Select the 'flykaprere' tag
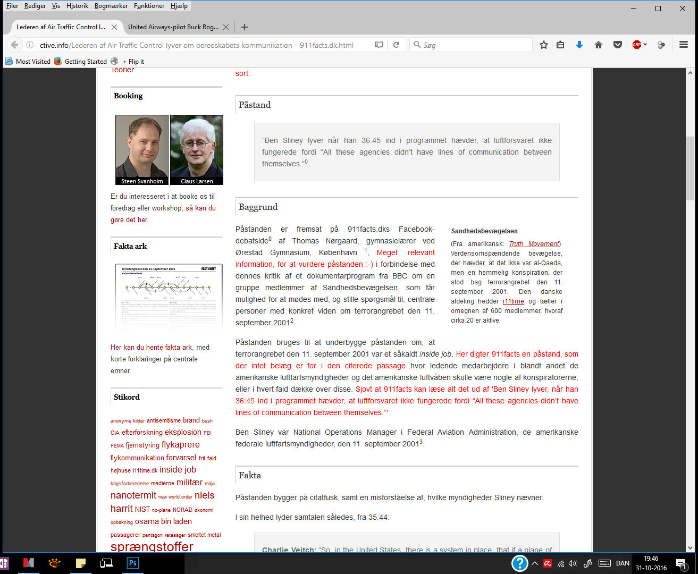Viewport: 698px width, 574px height. pyautogui.click(x=181, y=445)
